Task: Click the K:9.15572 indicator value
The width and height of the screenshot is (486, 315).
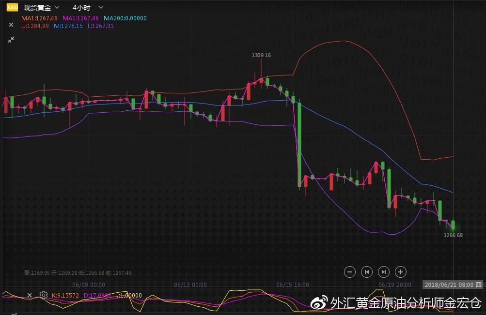Action: (65, 296)
